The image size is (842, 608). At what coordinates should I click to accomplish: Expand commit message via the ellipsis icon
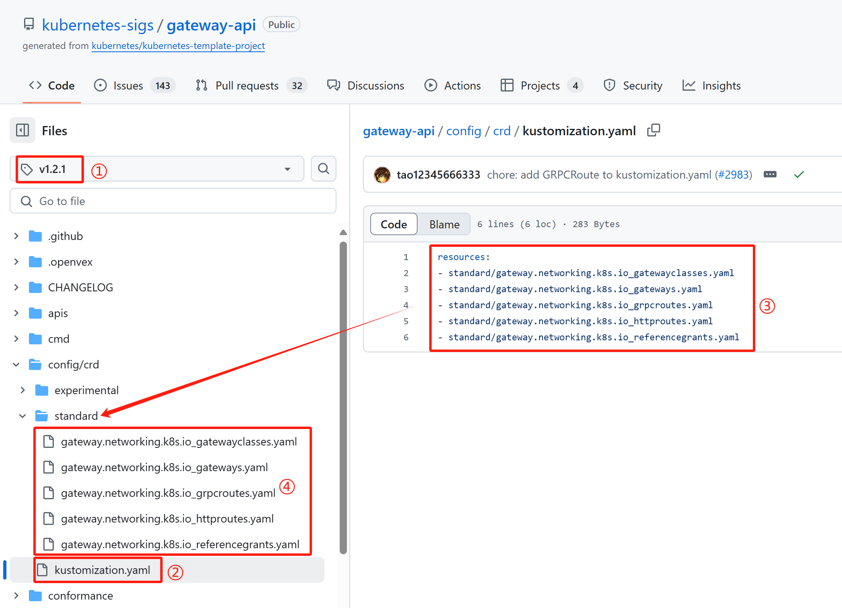tap(770, 175)
